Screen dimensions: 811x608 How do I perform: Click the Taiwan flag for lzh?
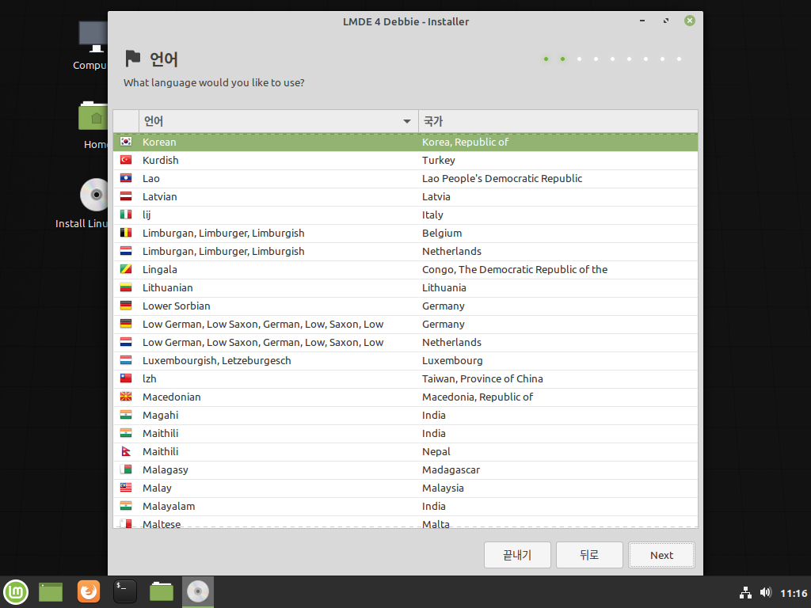tap(126, 378)
